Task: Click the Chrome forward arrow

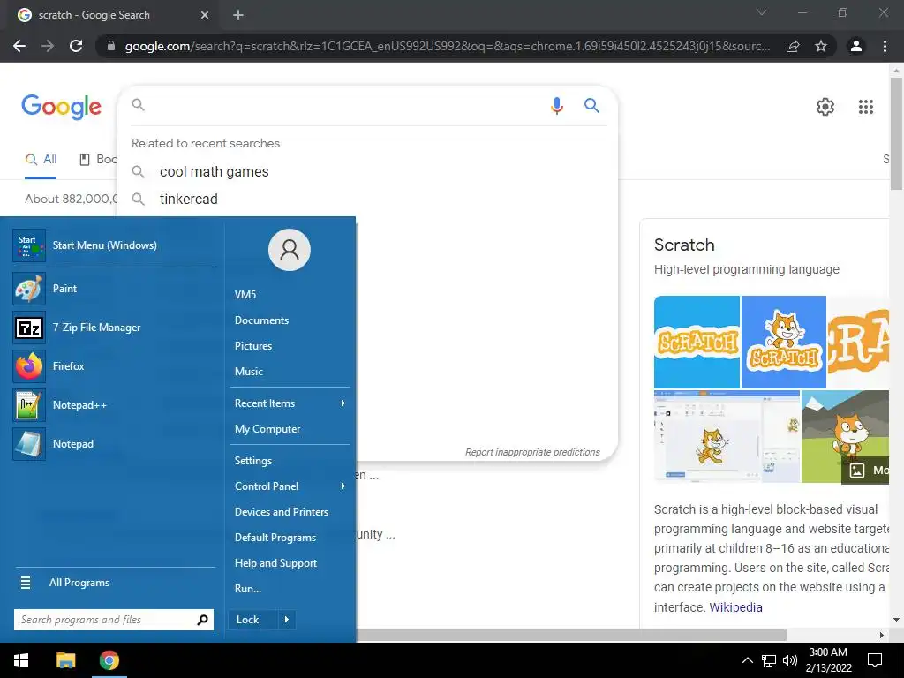Action: pos(48,46)
